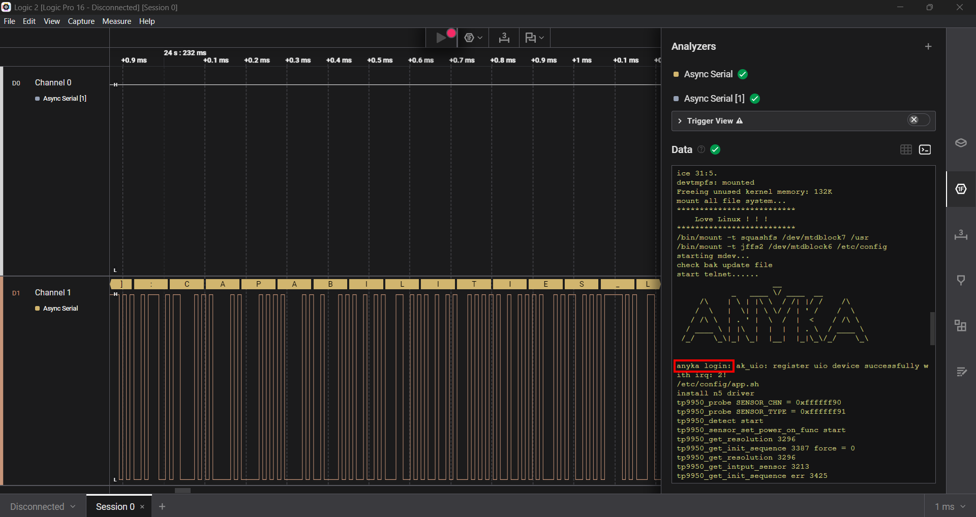This screenshot has height=517, width=976.
Task: Toggle the Trigger View switch
Action: tap(918, 120)
